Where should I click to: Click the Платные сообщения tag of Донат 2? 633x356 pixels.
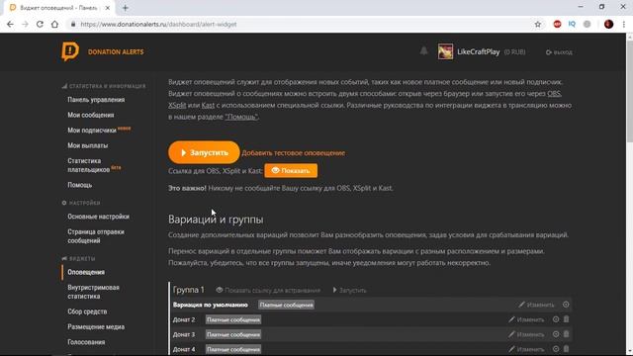pyautogui.click(x=233, y=320)
